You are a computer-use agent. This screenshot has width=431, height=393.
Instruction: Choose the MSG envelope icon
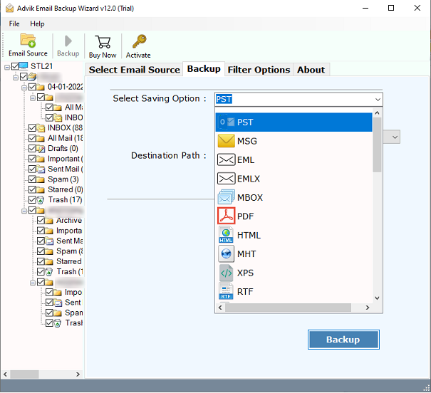[x=227, y=141]
